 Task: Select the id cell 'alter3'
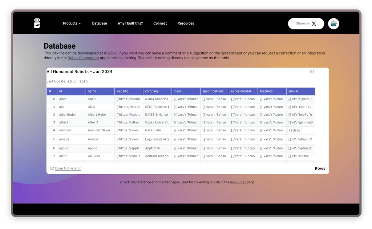[x=72, y=123]
